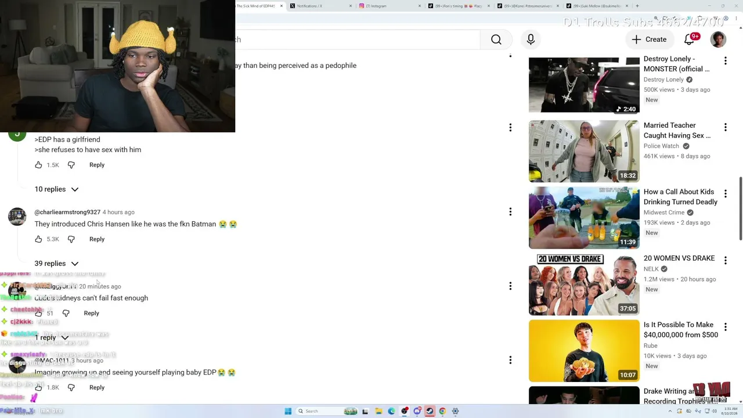The image size is (743, 418).
Task: Open @charliearmstrong9327 profile avatar
Action: pyautogui.click(x=17, y=217)
